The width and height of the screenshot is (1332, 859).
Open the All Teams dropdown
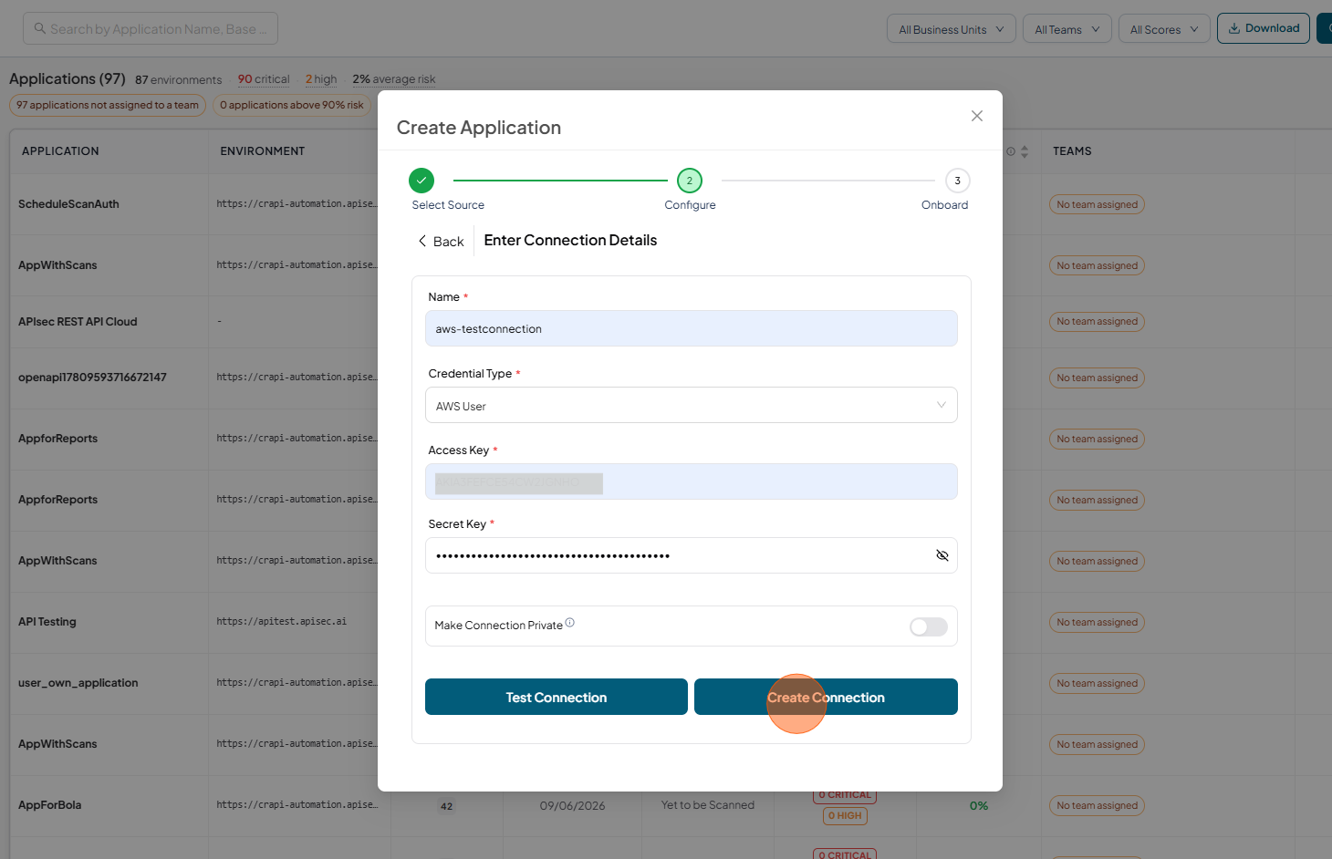1067,29
